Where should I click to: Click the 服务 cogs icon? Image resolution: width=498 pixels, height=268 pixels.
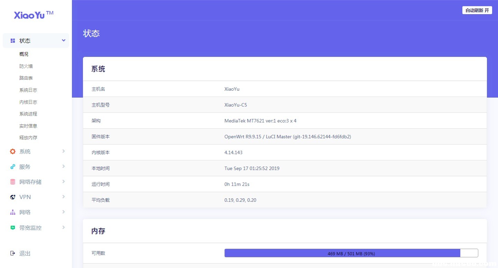13,167
